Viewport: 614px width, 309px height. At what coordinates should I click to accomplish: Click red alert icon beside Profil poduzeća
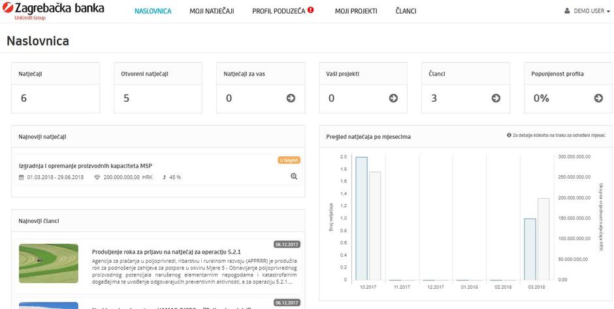coord(311,10)
